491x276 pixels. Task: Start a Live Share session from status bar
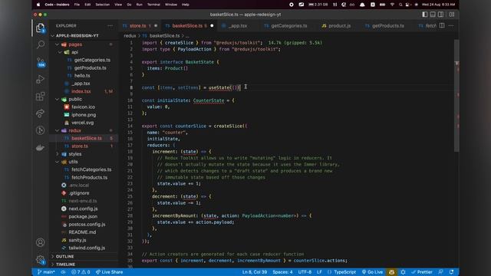click(109, 272)
